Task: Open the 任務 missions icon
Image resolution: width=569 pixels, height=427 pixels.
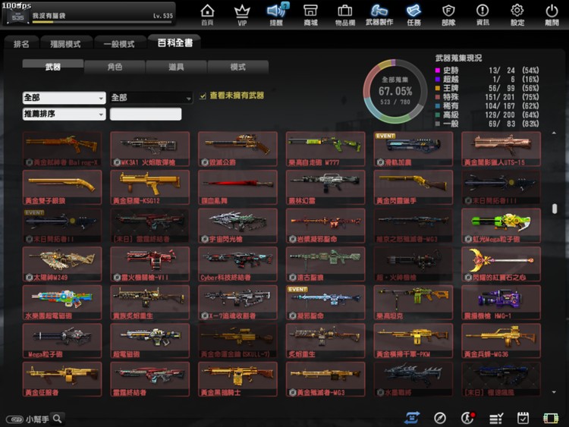Action: [413, 14]
